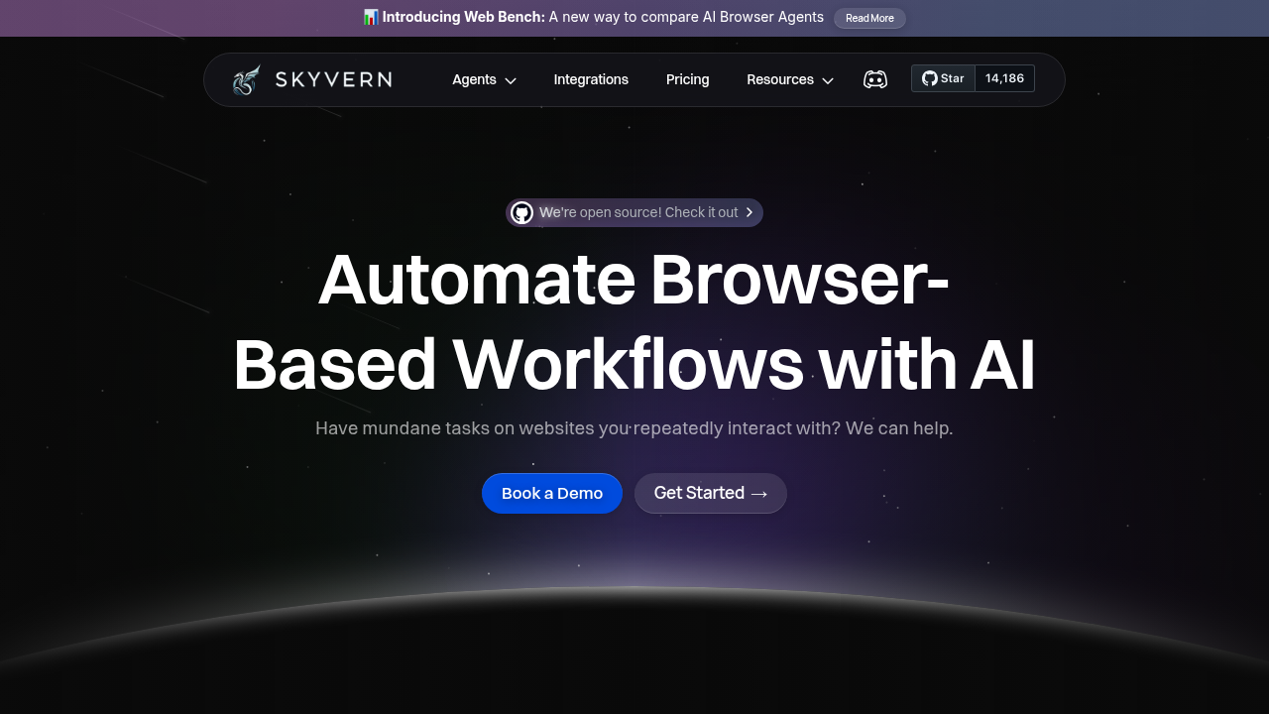Click the 14,186 star count
The width and height of the screenshot is (1269, 714).
1004,77
